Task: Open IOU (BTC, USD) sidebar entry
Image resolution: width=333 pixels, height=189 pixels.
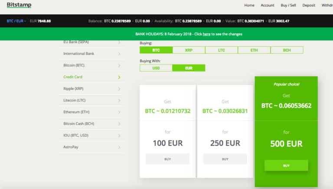Action: [x=91, y=135]
